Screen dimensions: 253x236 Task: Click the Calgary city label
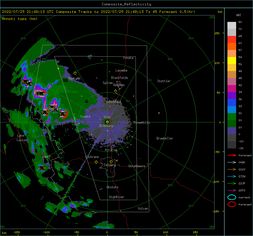point(110,165)
